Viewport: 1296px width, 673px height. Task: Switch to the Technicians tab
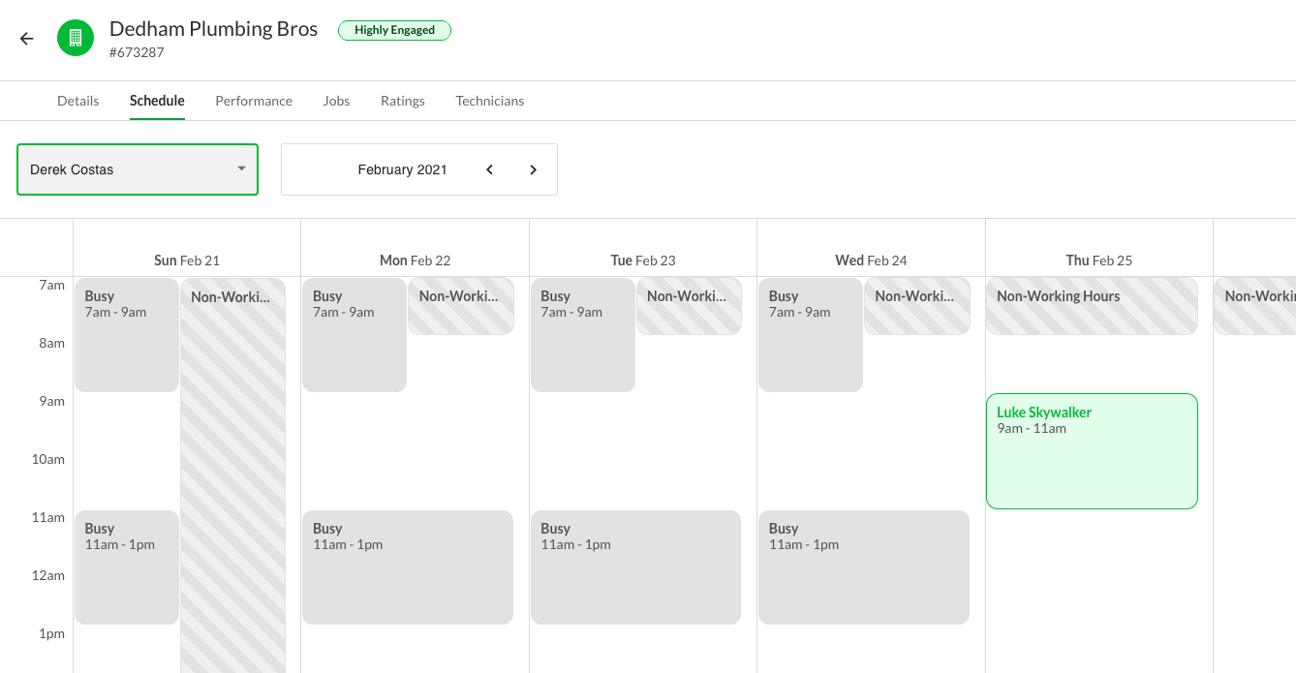point(489,101)
